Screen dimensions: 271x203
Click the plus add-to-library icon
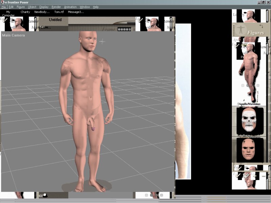pos(255,176)
